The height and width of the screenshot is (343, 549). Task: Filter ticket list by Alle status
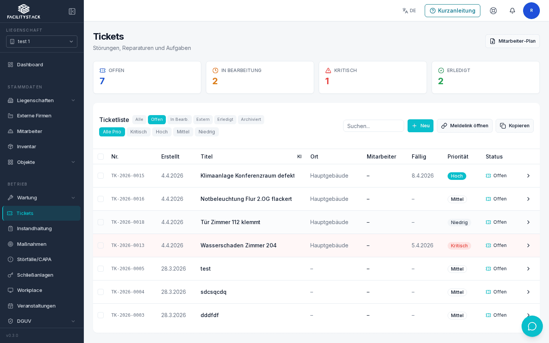tap(139, 120)
